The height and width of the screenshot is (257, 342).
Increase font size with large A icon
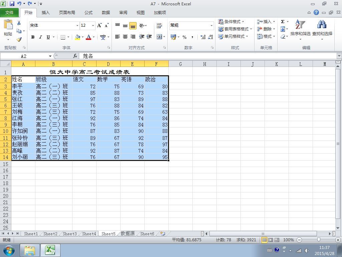click(x=100, y=25)
